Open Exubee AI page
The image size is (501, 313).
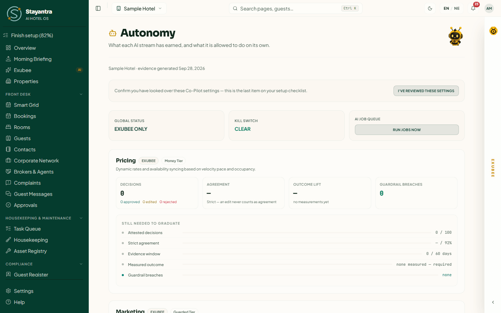tap(45, 70)
